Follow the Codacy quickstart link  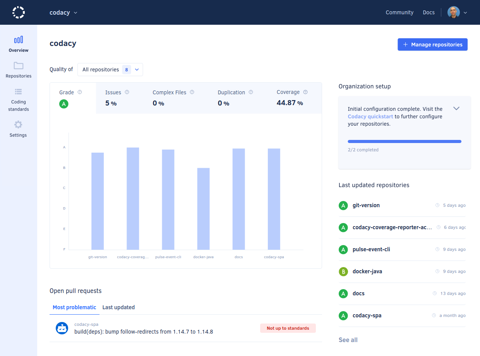(370, 116)
